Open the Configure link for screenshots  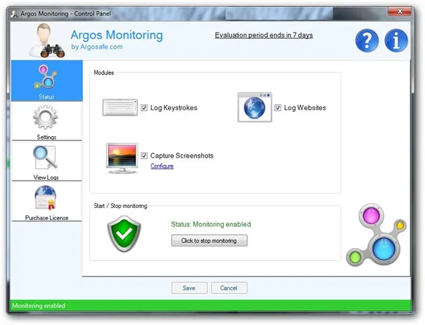point(162,166)
